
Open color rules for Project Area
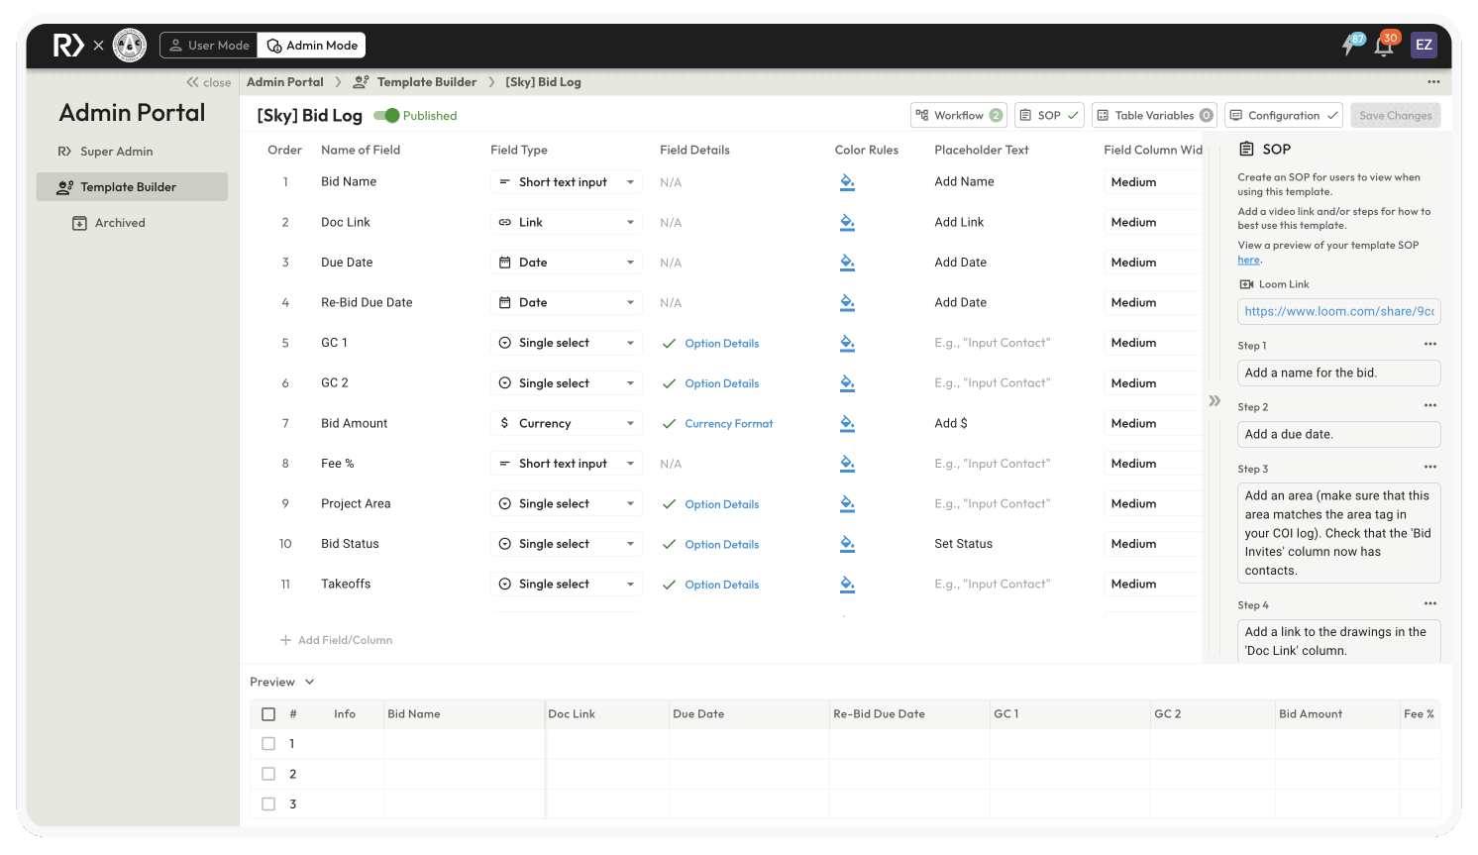coord(847,503)
